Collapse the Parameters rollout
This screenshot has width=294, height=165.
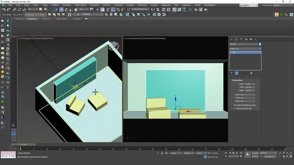[x=237, y=80]
